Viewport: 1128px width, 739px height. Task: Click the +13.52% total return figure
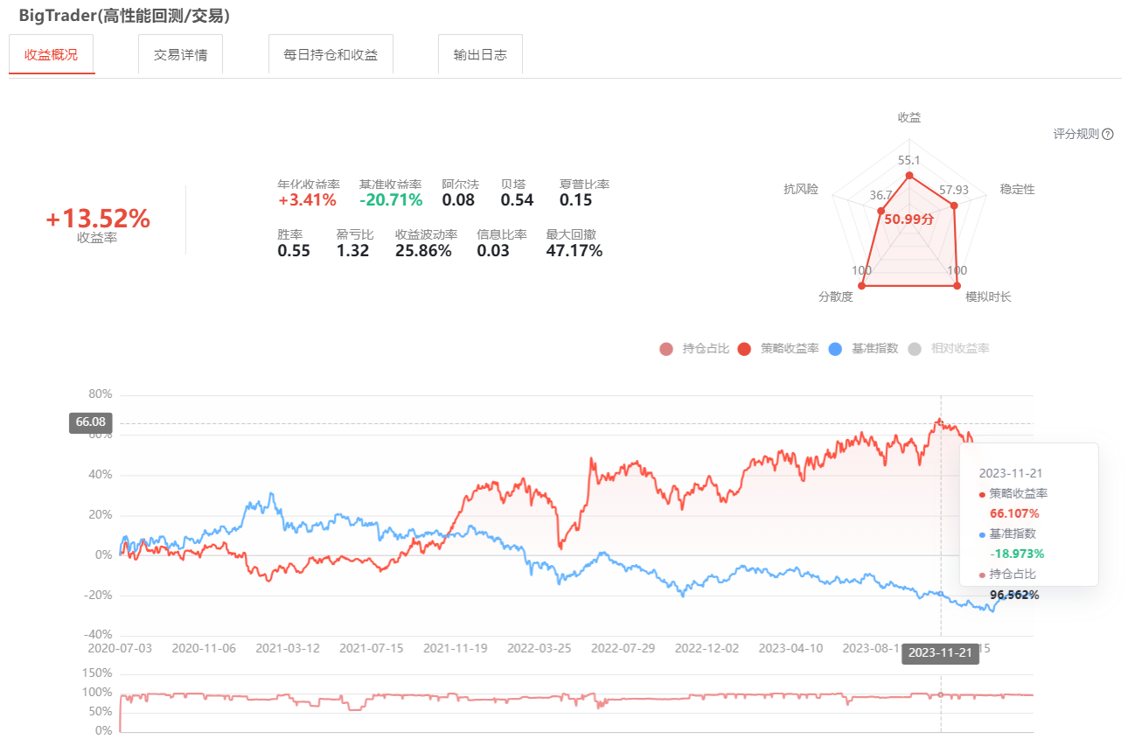(x=98, y=220)
